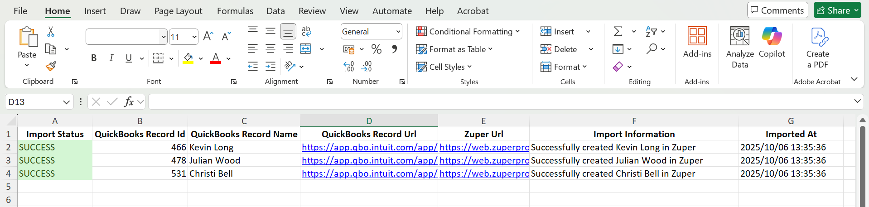Toggle Center horizontal alignment
This screenshot has height=207, width=869.
[x=270, y=49]
